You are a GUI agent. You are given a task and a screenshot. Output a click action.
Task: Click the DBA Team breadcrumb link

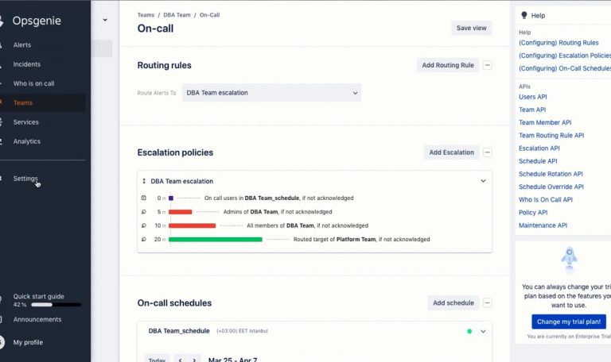coord(177,15)
